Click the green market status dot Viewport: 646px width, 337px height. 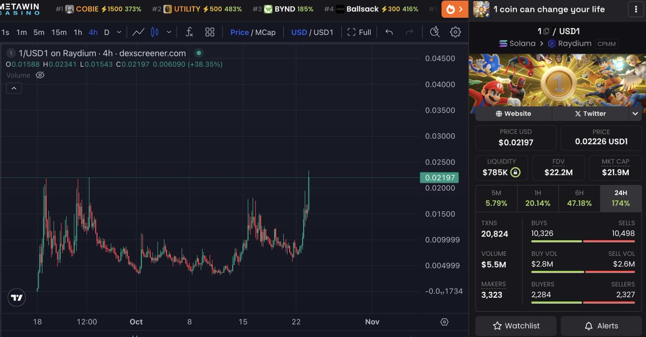[199, 53]
